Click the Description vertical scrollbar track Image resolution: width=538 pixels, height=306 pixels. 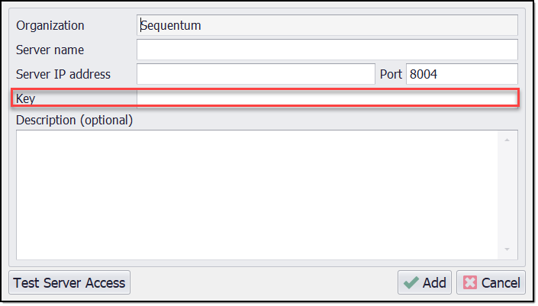pos(507,195)
